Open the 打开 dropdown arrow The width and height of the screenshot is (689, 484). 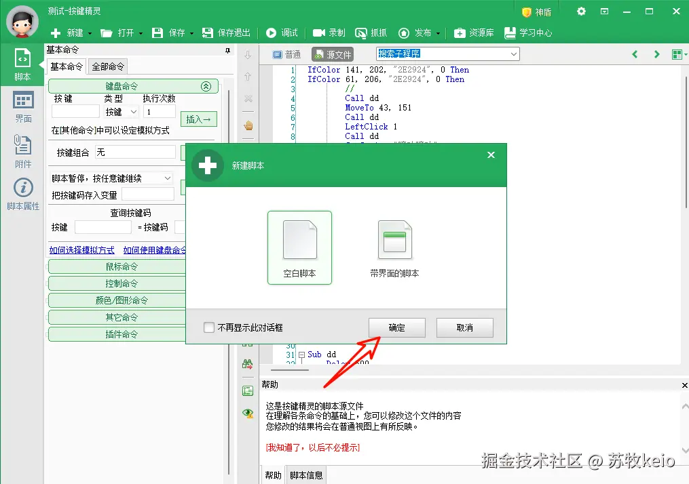pyautogui.click(x=141, y=33)
